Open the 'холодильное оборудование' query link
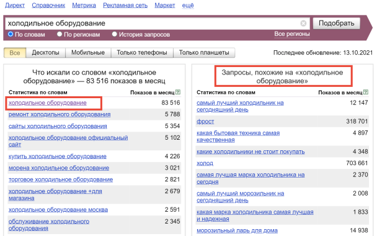Viewport: 377px width, 236px height. [x=48, y=103]
